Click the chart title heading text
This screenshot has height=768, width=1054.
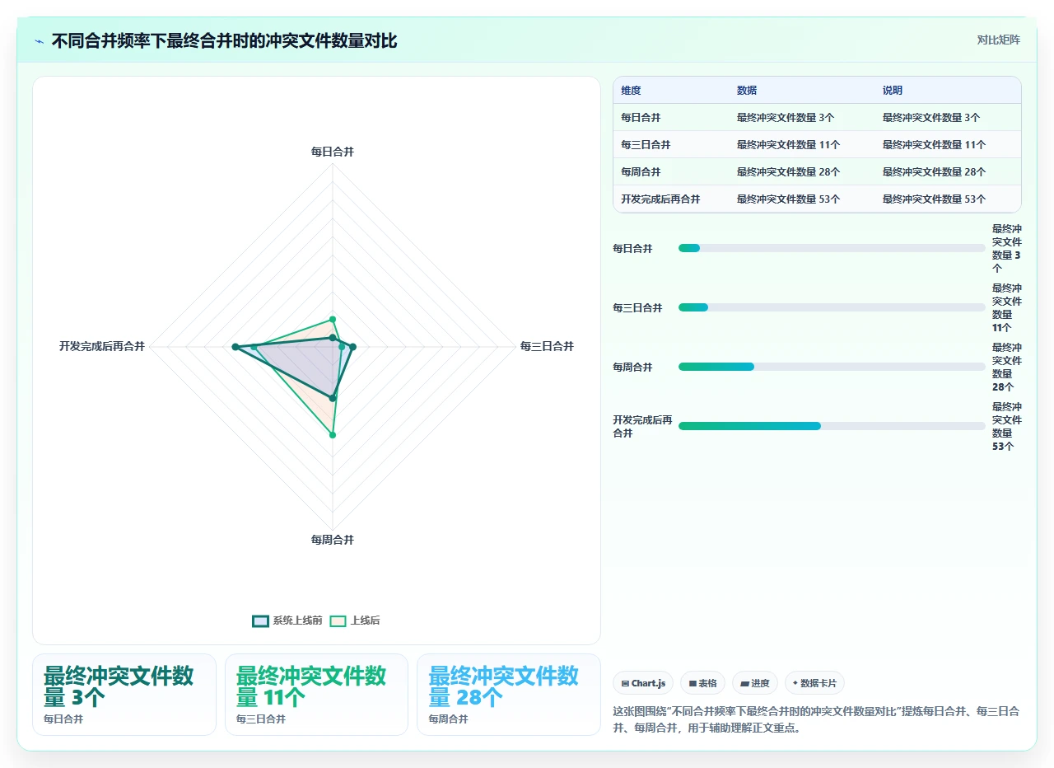tap(224, 41)
